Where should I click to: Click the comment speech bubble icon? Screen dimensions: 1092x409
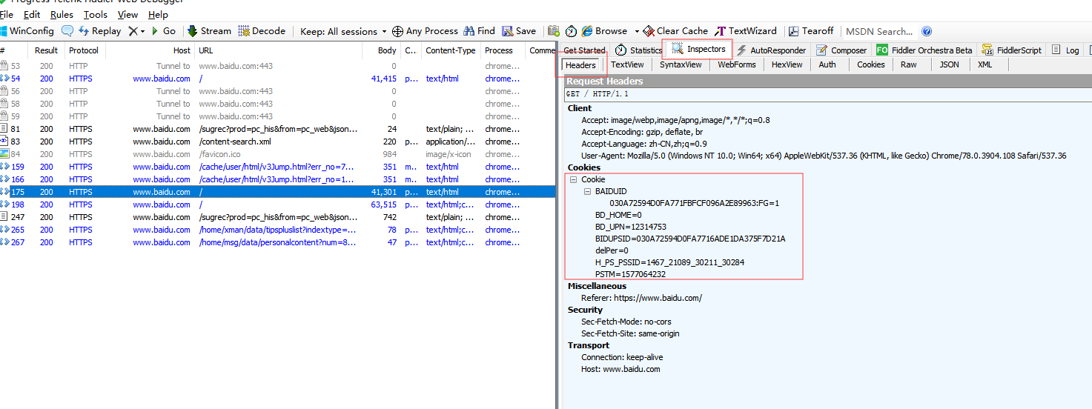pos(67,31)
